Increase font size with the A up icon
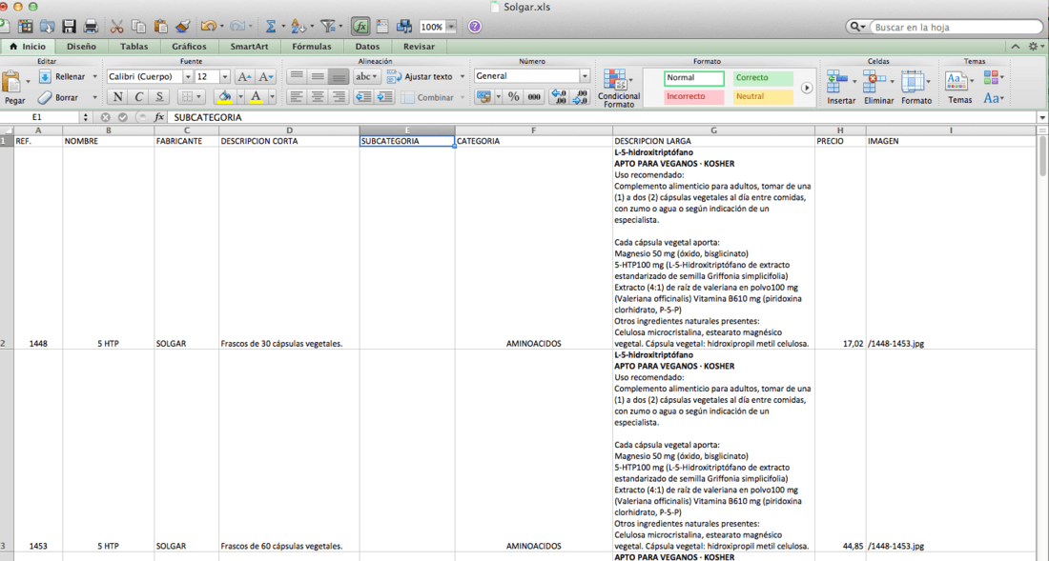Screen dimensions: 1049x561 (x=245, y=77)
